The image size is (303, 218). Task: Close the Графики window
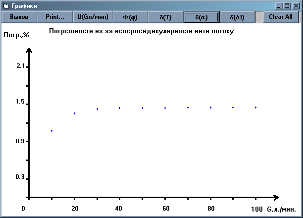(x=296, y=6)
